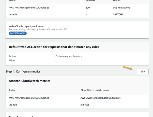Click CAPTCHA action cell

118,14
